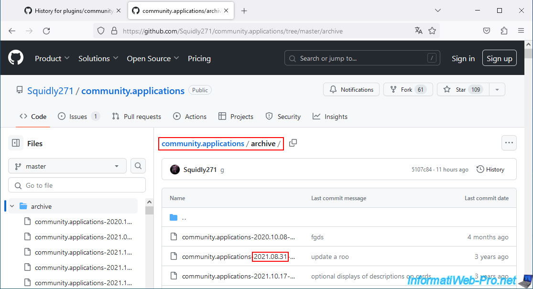Open the more options ellipsis button

509,143
